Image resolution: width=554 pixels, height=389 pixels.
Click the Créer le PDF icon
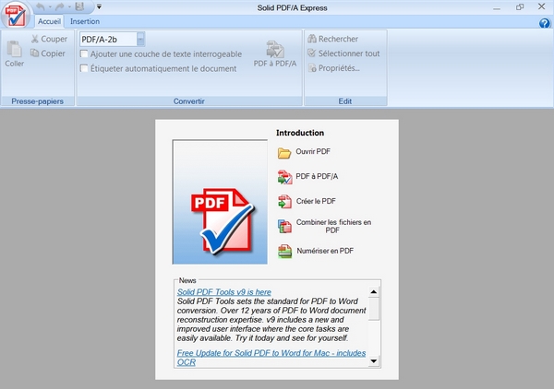point(284,202)
